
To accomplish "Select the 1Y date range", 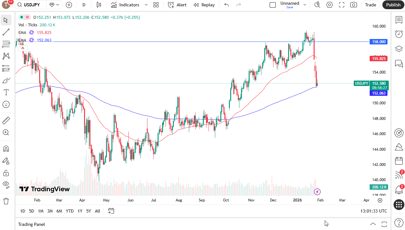I will pos(80,211).
